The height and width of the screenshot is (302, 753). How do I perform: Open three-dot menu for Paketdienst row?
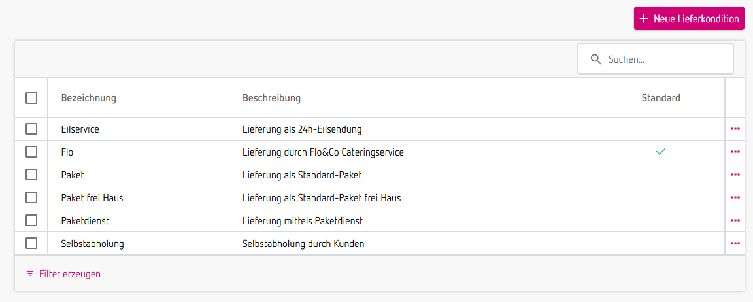pos(735,220)
